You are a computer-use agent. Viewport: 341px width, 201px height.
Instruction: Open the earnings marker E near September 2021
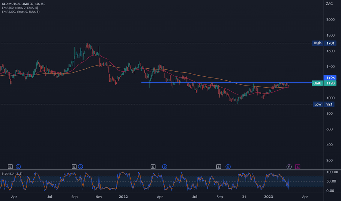coord(74,167)
